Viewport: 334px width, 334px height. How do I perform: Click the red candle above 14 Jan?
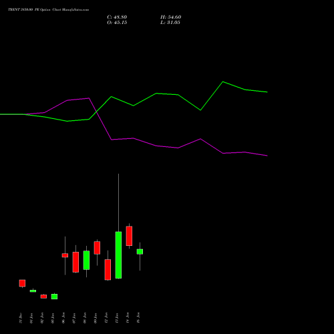(129, 236)
